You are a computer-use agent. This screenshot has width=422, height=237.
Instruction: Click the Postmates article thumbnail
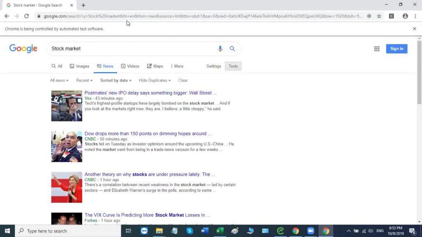coord(67,106)
